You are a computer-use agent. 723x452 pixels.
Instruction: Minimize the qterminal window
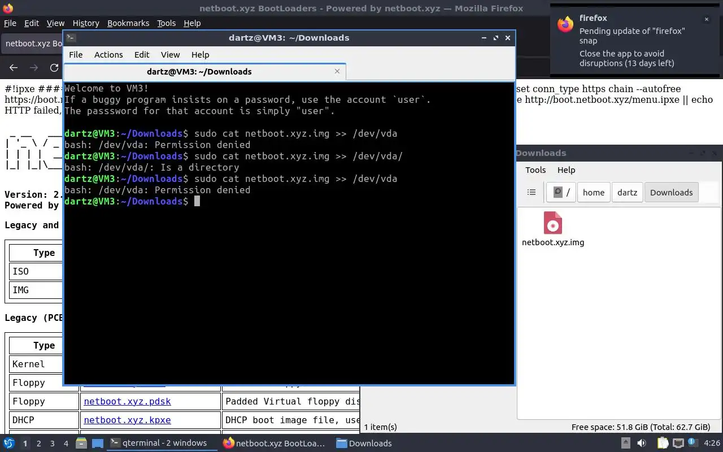(x=484, y=38)
